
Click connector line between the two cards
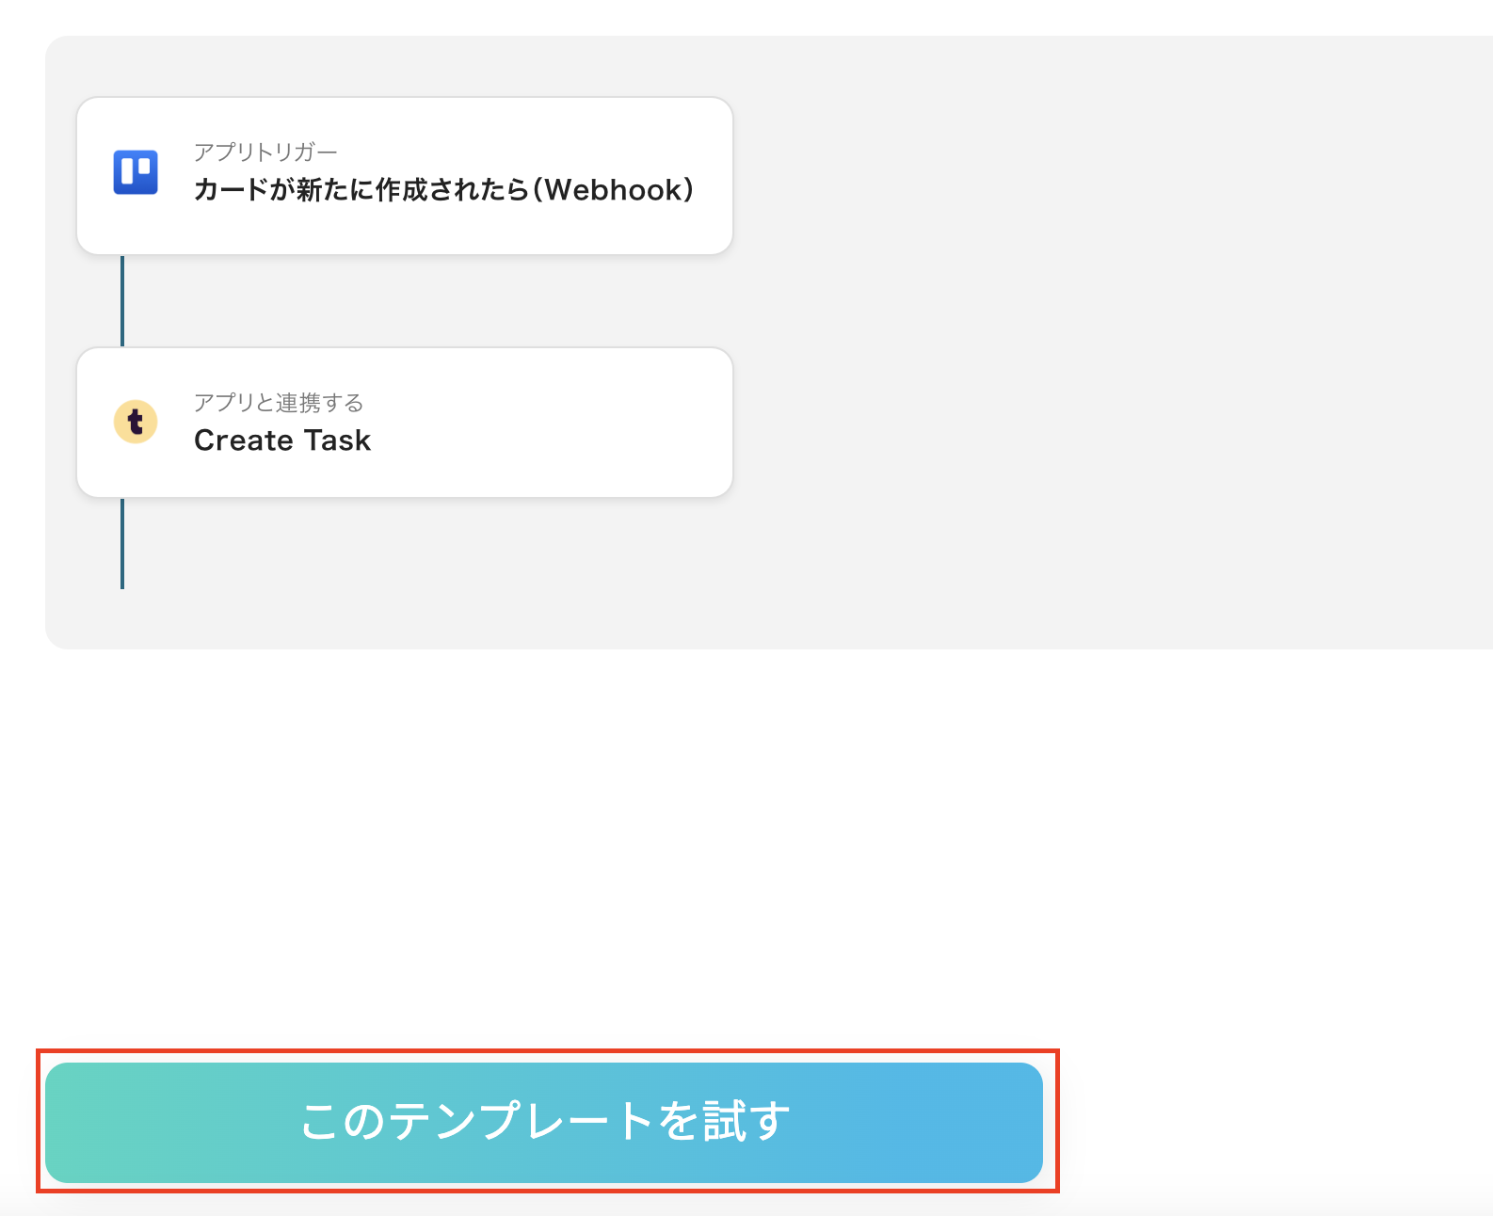click(x=122, y=301)
